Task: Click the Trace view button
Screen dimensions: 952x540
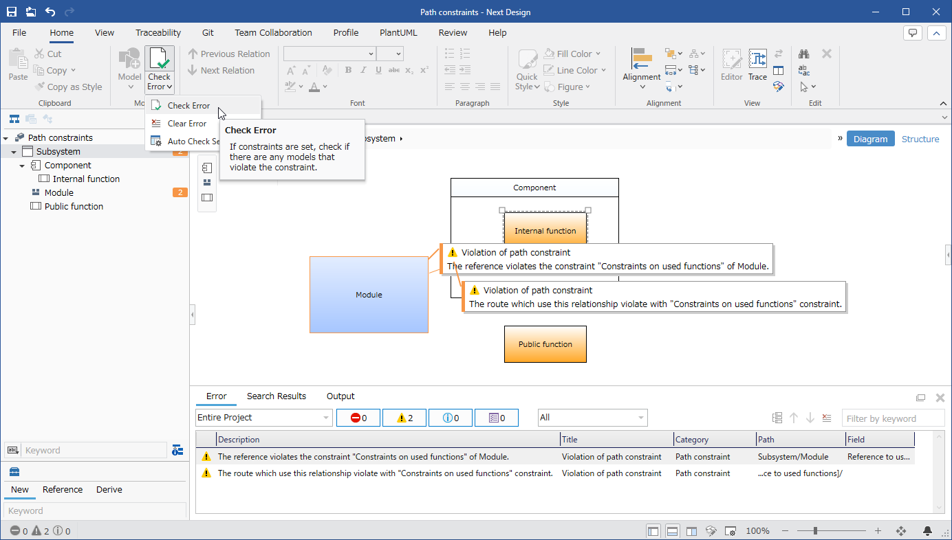Action: (x=757, y=65)
